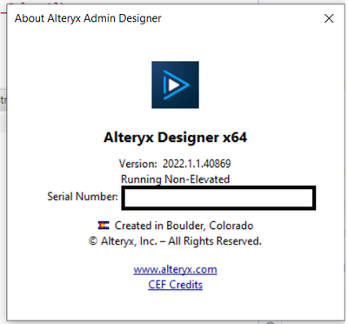Click inside the redacted Serial Number box
Viewport: 348px width, 324px height.
coord(218,198)
